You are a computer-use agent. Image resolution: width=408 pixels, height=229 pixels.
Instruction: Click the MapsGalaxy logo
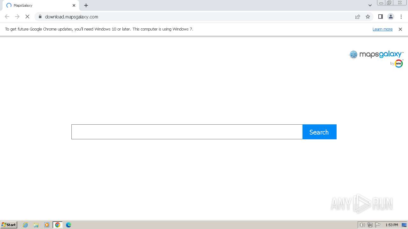click(376, 55)
